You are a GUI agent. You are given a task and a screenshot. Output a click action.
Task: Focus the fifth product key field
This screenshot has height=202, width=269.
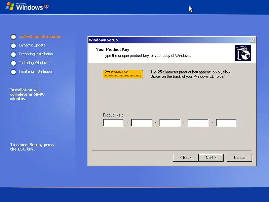tap(226, 123)
